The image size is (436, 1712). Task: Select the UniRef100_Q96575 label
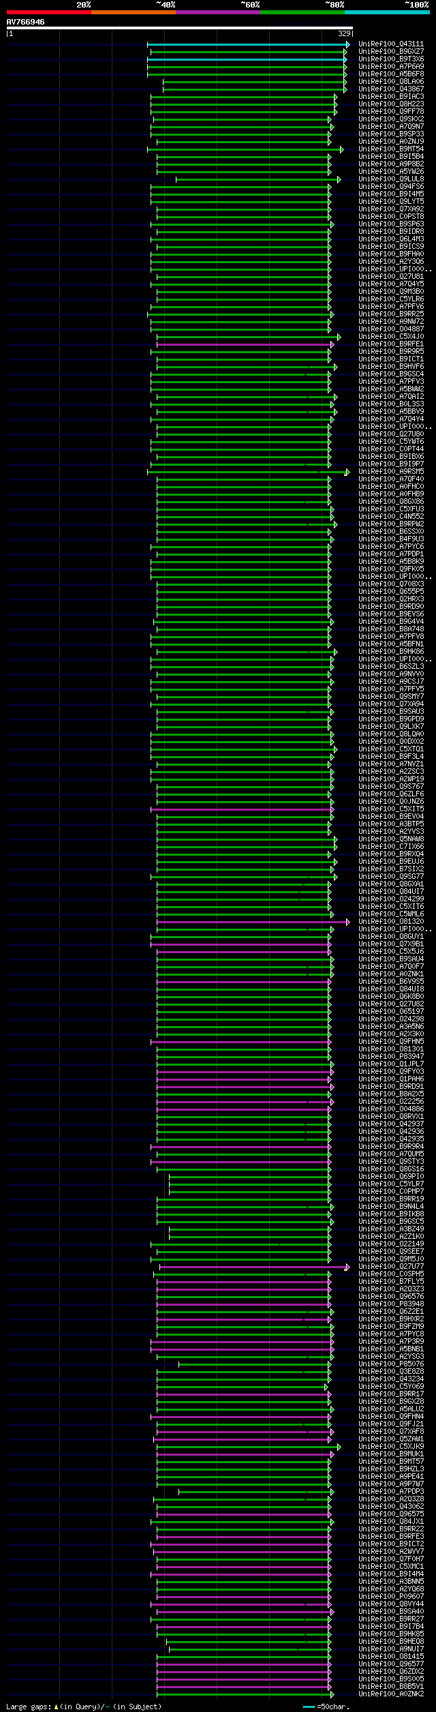[x=391, y=1514]
